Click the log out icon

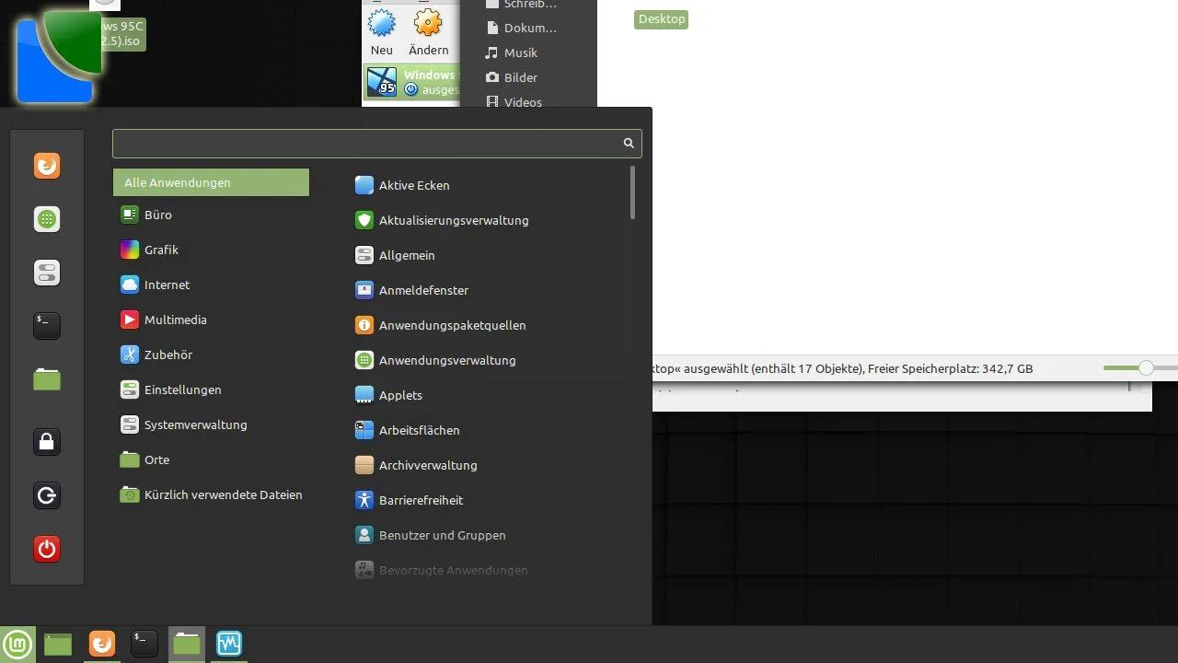pos(47,496)
